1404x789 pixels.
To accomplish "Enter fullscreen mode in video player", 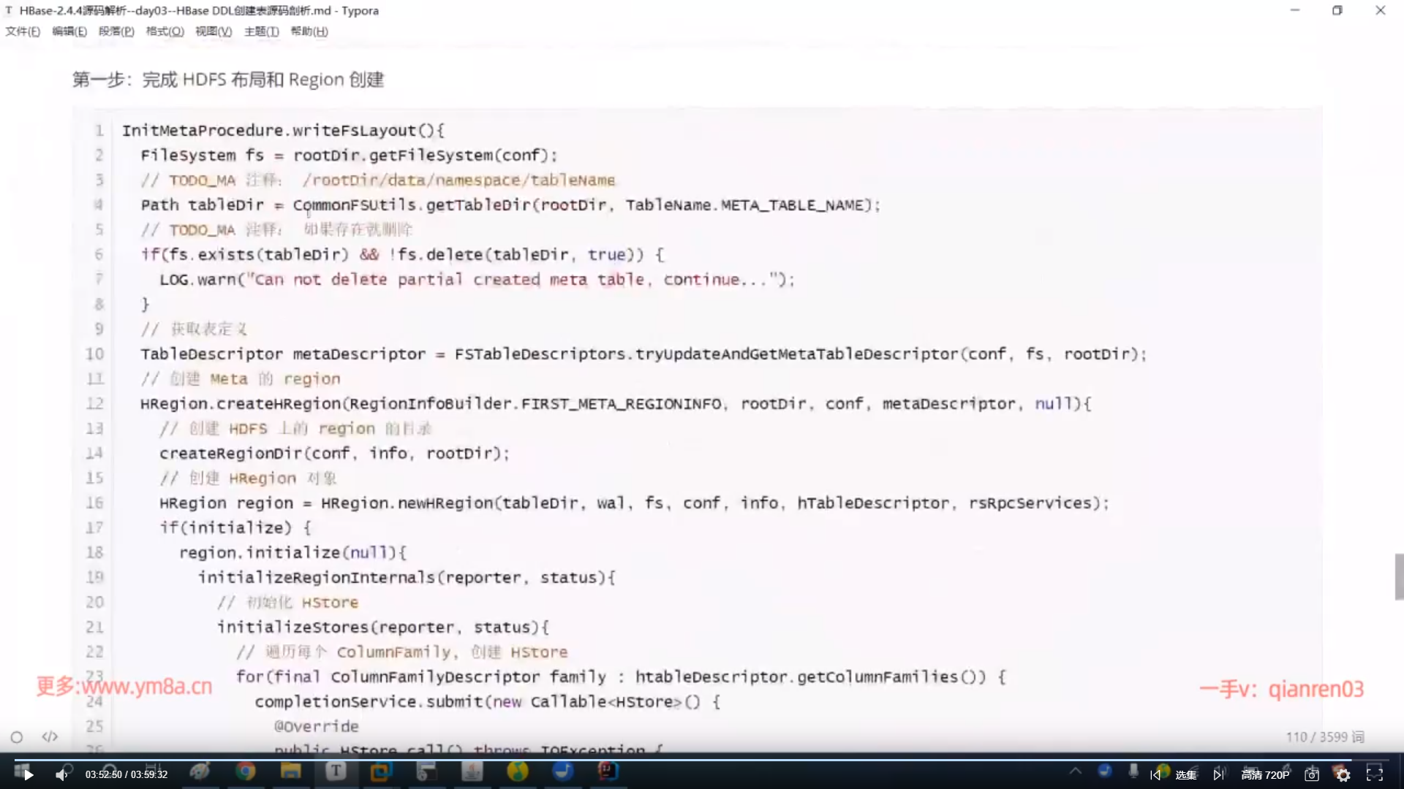I will pyautogui.click(x=1375, y=774).
